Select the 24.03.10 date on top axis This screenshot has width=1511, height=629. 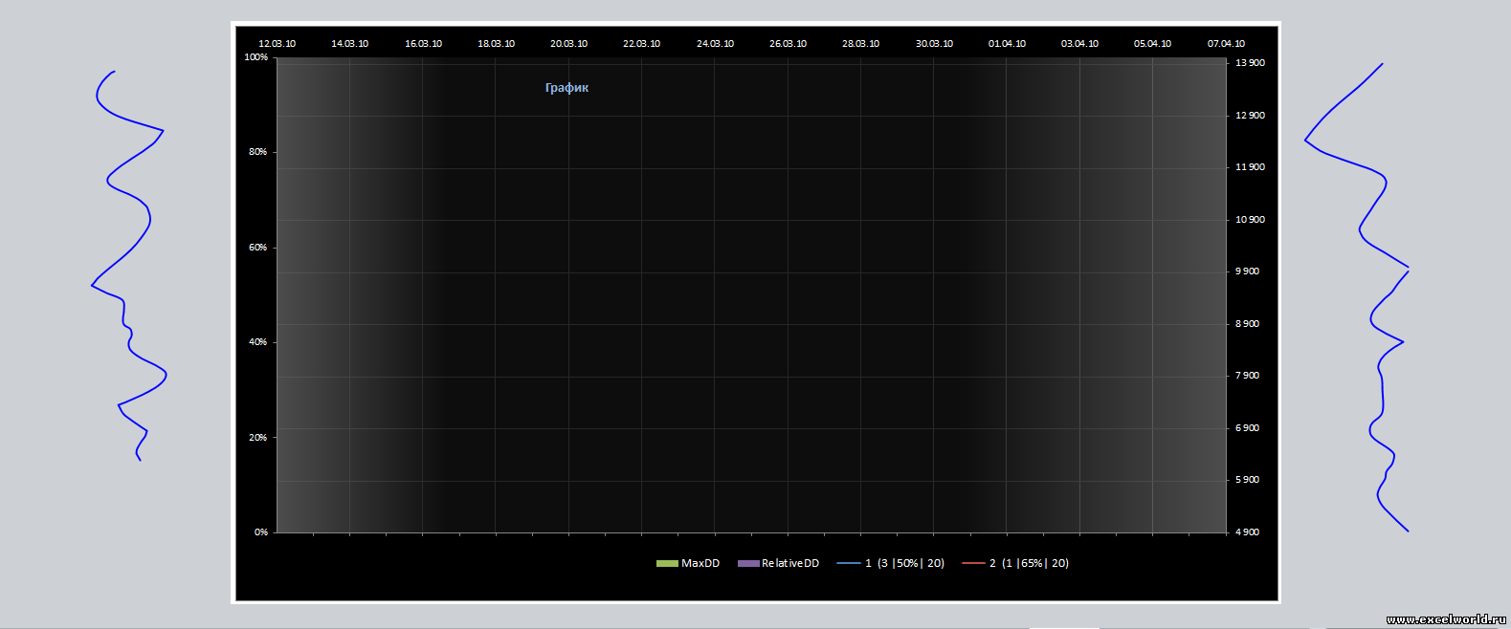coord(715,44)
